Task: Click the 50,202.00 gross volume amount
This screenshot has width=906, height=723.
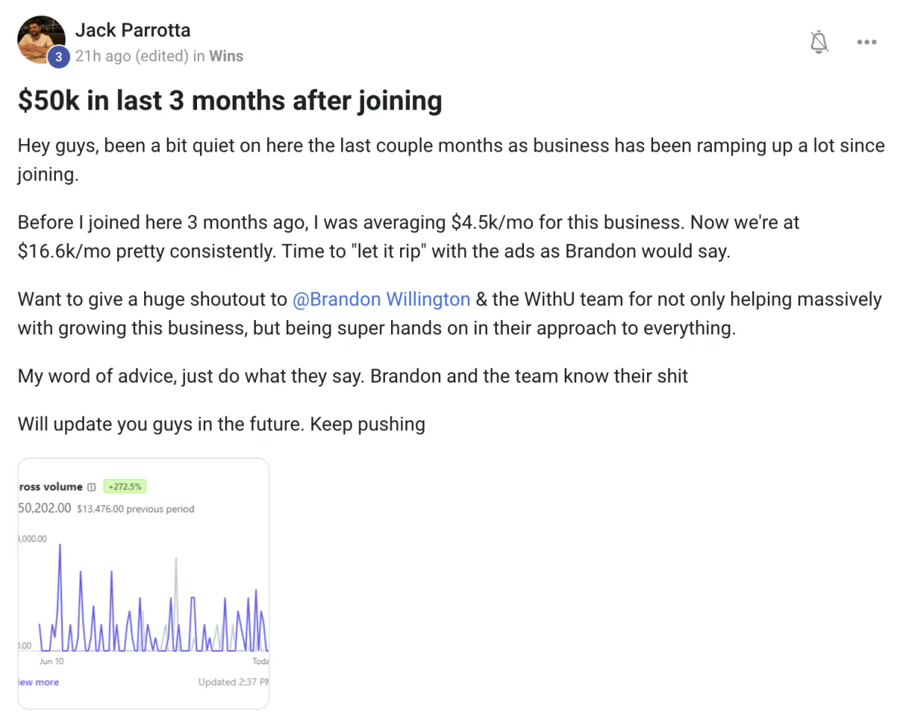Action: 45,509
